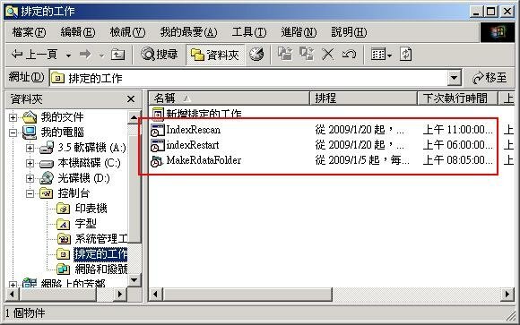The width and height of the screenshot is (520, 325).
Task: Click file list horizontal scroll-left arrow
Action: point(155,295)
